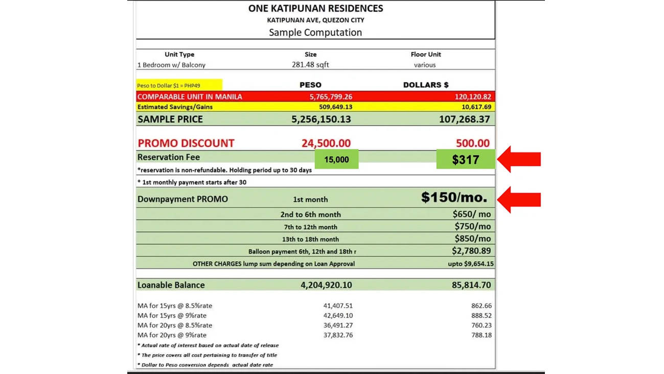The width and height of the screenshot is (664, 374).
Task: Select the red COMPARABLE UNIT IN MANILA row
Action: [315, 97]
